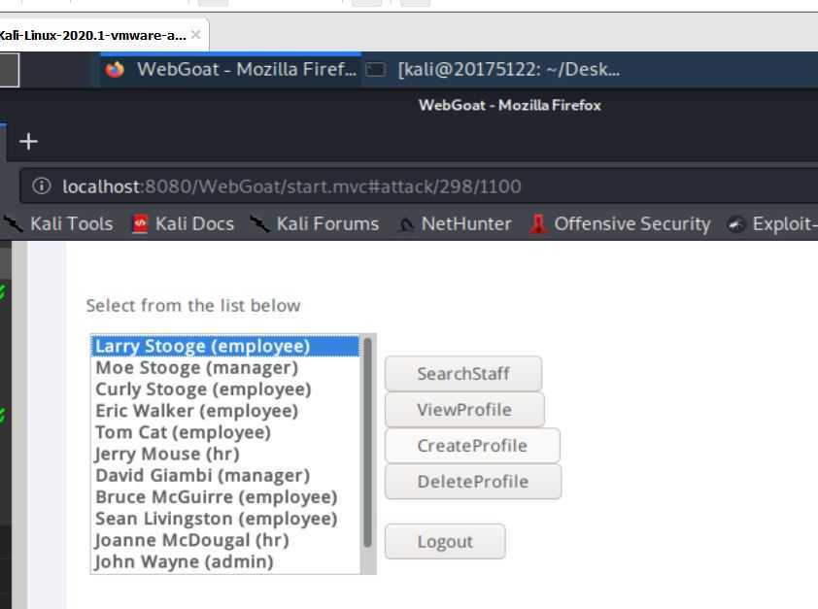Select Curly Stooge (employee) in the list
The height and width of the screenshot is (609, 818).
[x=225, y=389]
